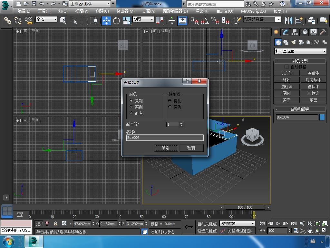
Task: Open the 选定对象 key filter dropdown
Action: tap(237, 223)
